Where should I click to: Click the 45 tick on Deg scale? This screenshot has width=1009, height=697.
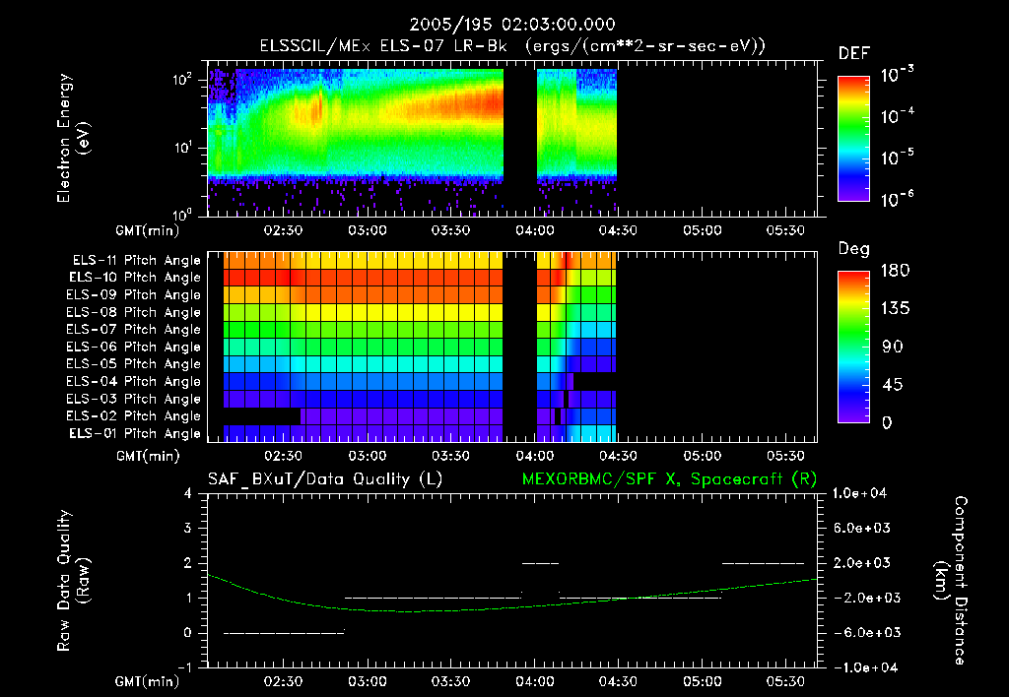(893, 385)
